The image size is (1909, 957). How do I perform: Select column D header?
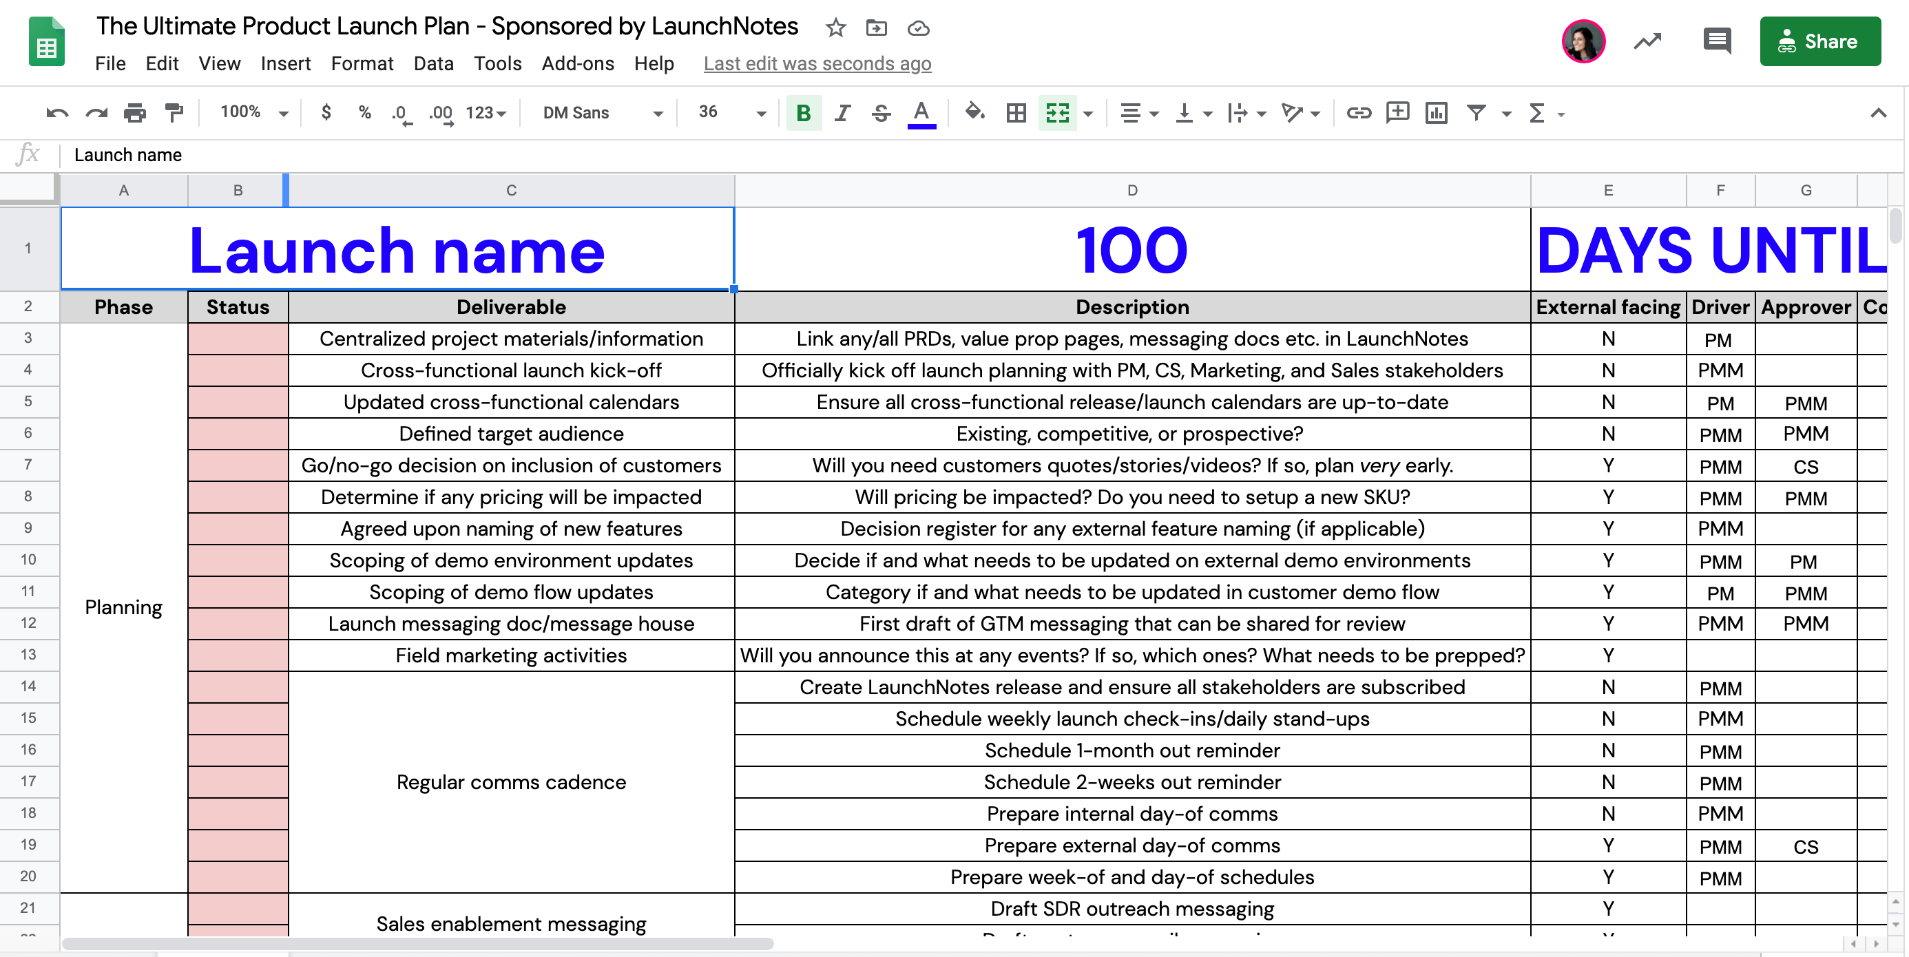click(x=1131, y=190)
